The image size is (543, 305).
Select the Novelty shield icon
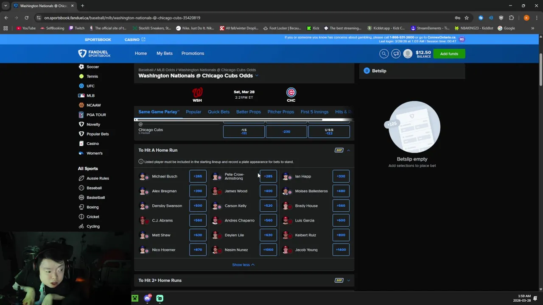[x=81, y=124]
